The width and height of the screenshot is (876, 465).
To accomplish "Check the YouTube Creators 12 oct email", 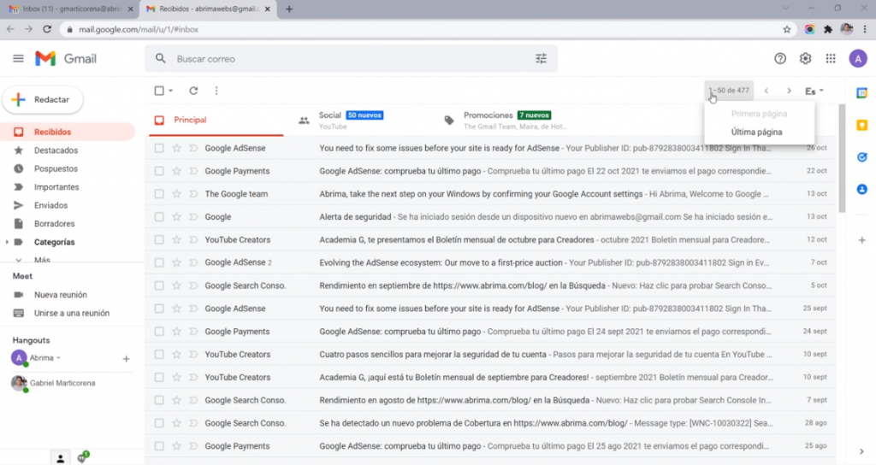I will 159,239.
